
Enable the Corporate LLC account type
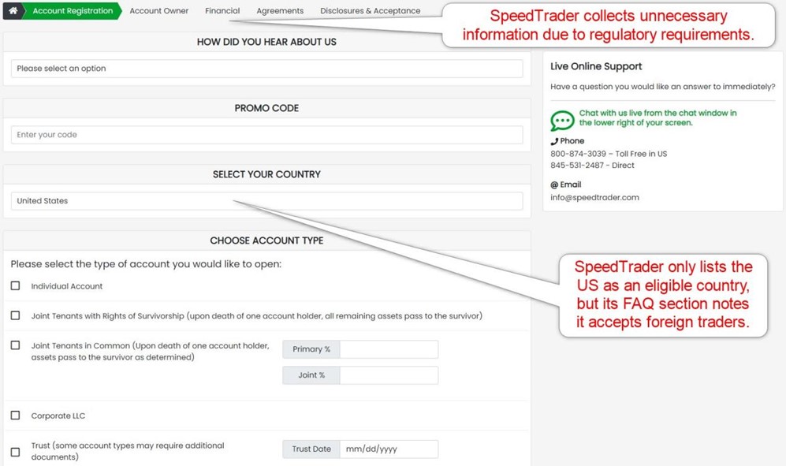coord(14,415)
